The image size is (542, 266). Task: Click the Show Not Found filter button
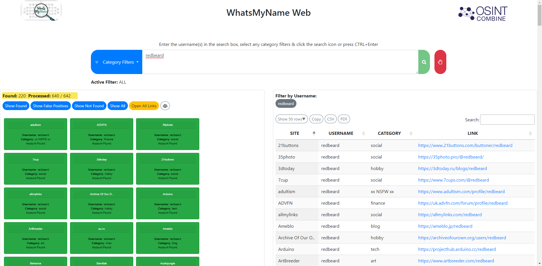click(89, 106)
